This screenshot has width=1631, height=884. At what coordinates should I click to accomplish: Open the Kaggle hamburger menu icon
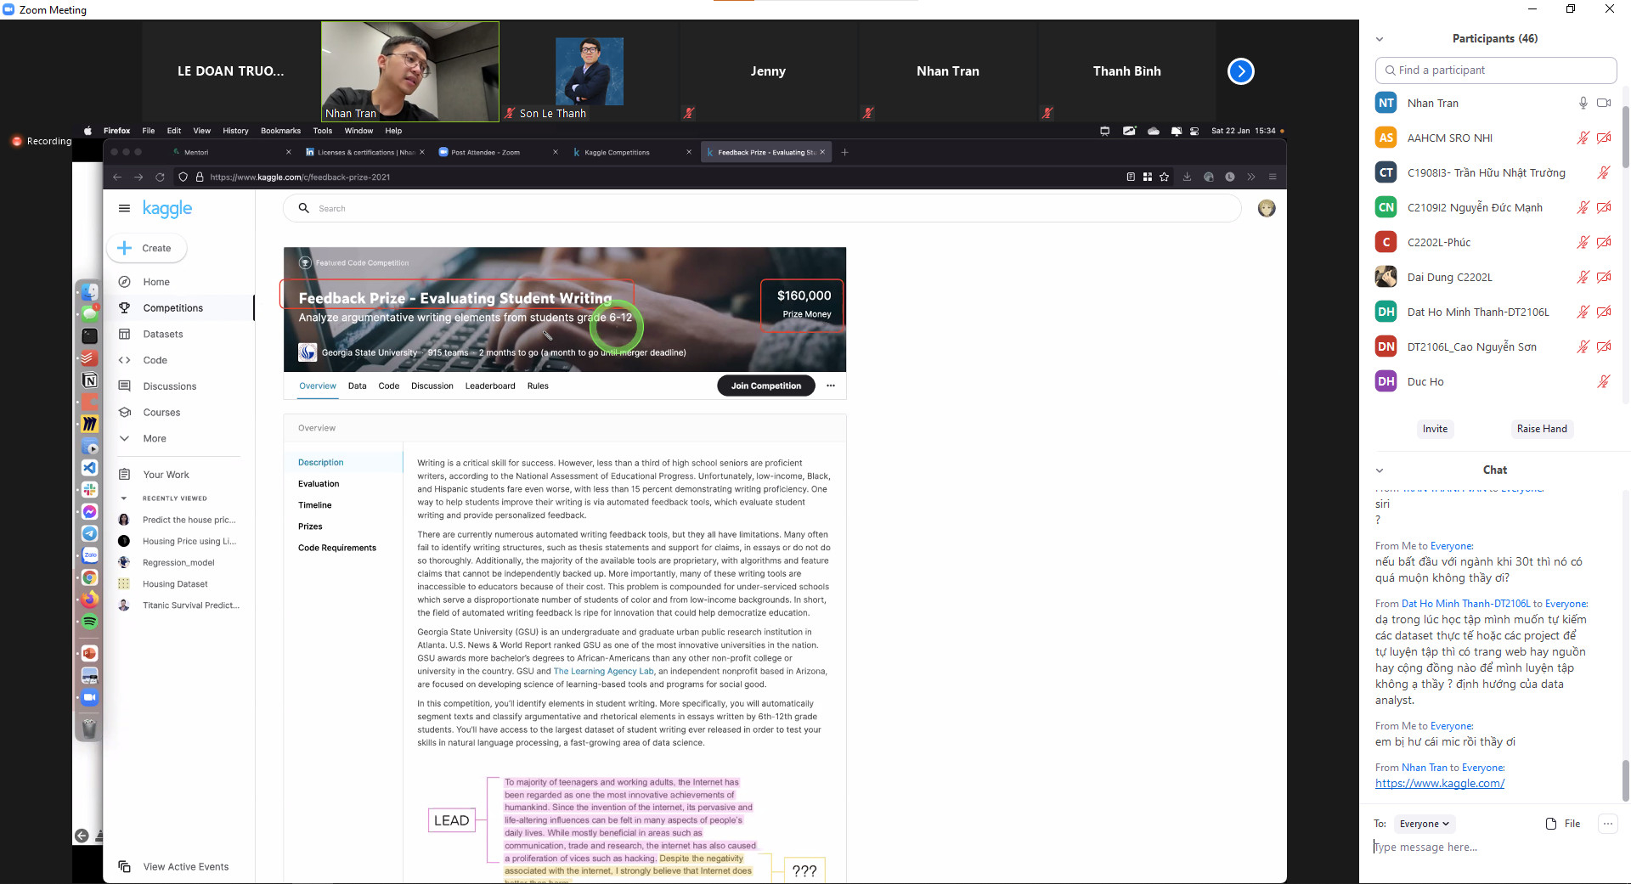pyautogui.click(x=124, y=208)
